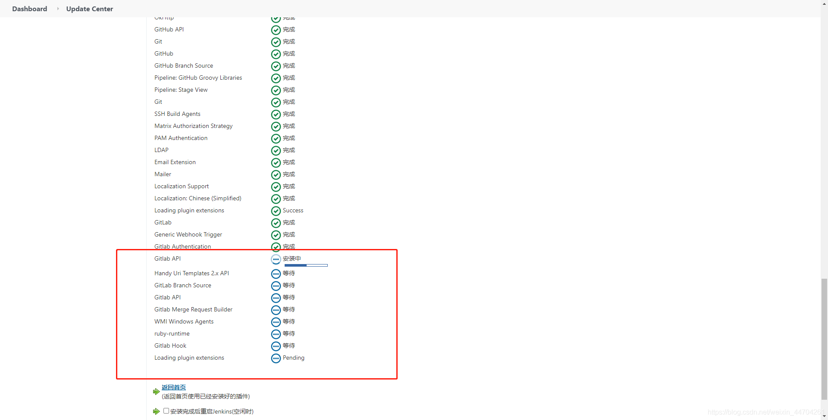Click pending icon for WMI Windows Agents

tap(276, 322)
